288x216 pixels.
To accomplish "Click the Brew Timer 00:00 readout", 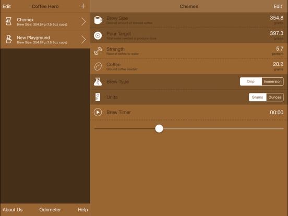I will tap(277, 112).
